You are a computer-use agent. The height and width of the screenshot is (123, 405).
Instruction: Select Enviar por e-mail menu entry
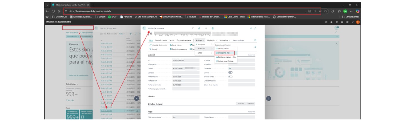tap(224, 53)
